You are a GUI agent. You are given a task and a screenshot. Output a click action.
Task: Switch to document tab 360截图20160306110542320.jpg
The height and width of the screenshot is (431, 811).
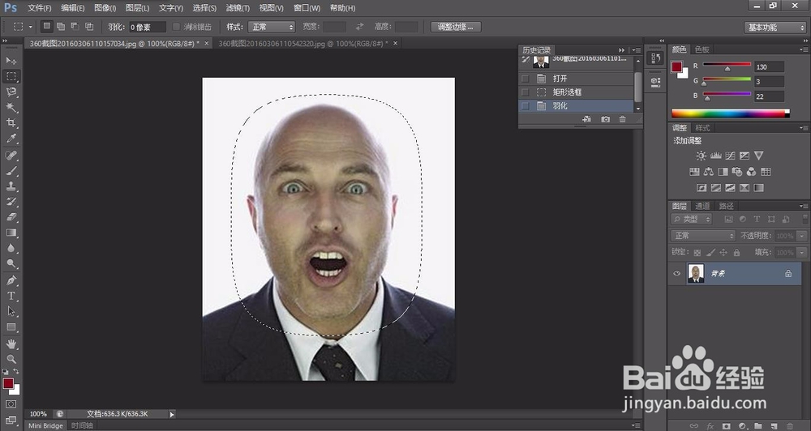click(x=303, y=44)
